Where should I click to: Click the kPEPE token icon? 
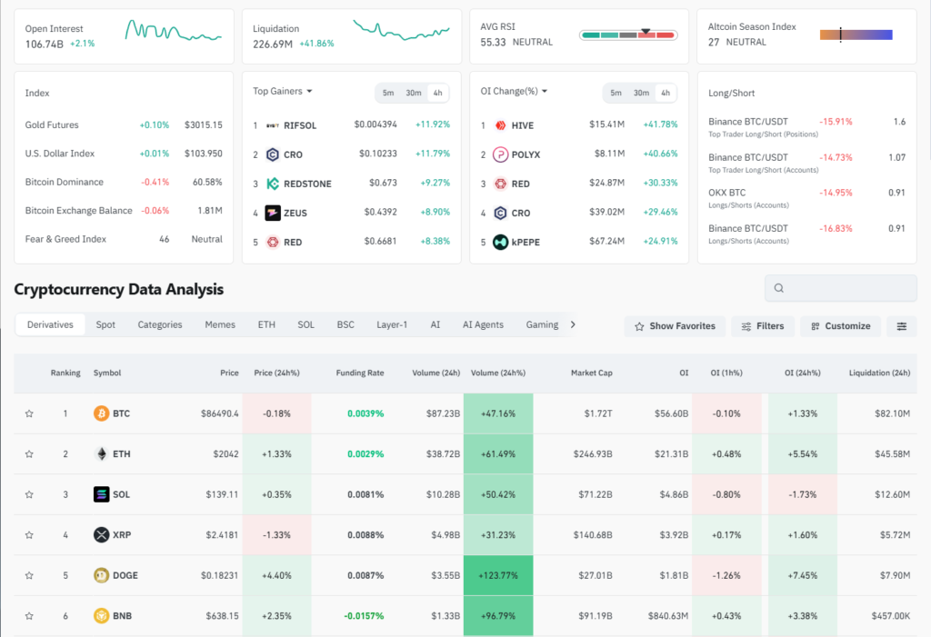pyautogui.click(x=500, y=242)
